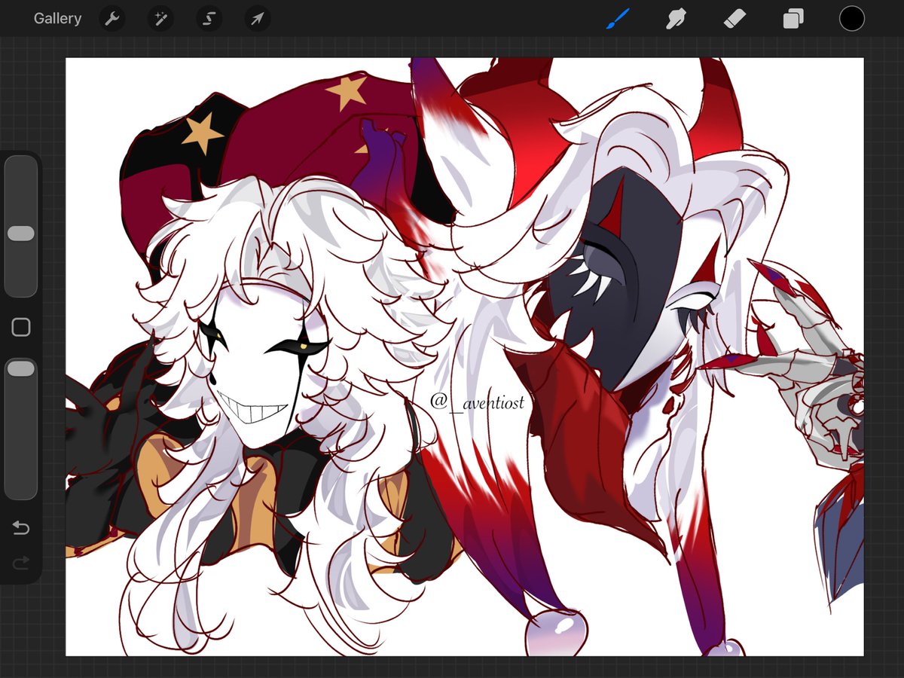Click the brush opacity slider handle
The image size is (904, 678).
pyautogui.click(x=21, y=369)
